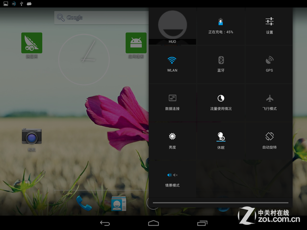
Task: Toggle 蓝牙 Bluetooth tile
Action: click(221, 63)
